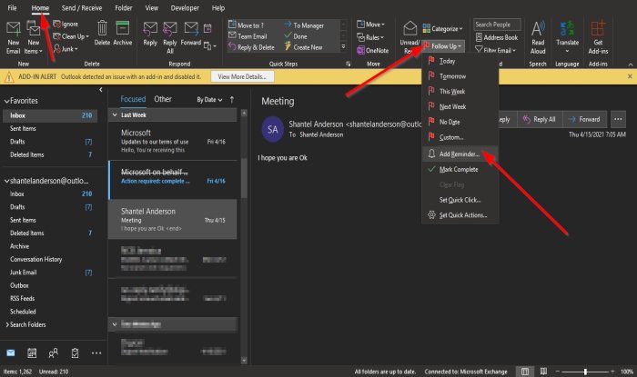Send the message to OneNote

coord(372,50)
